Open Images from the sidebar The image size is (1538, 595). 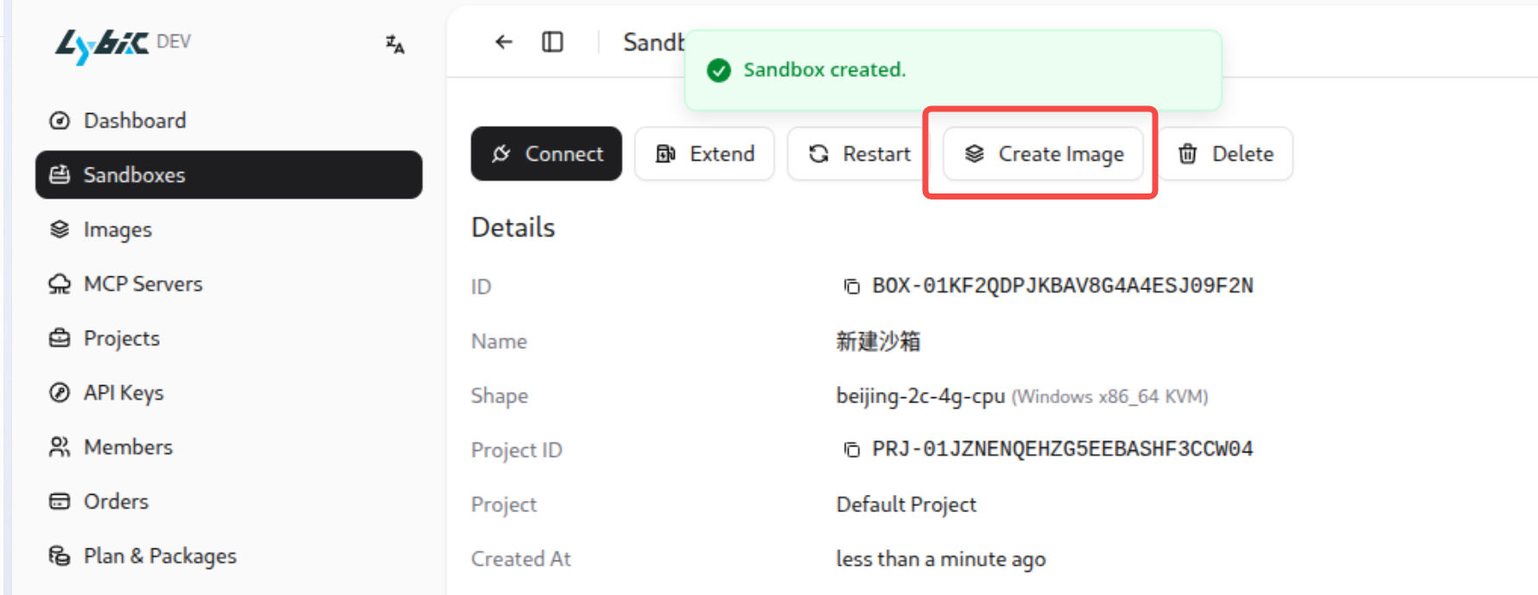pyautogui.click(x=117, y=230)
